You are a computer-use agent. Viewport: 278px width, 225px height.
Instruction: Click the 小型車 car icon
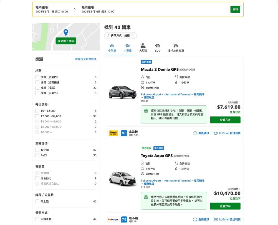pyautogui.click(x=128, y=46)
